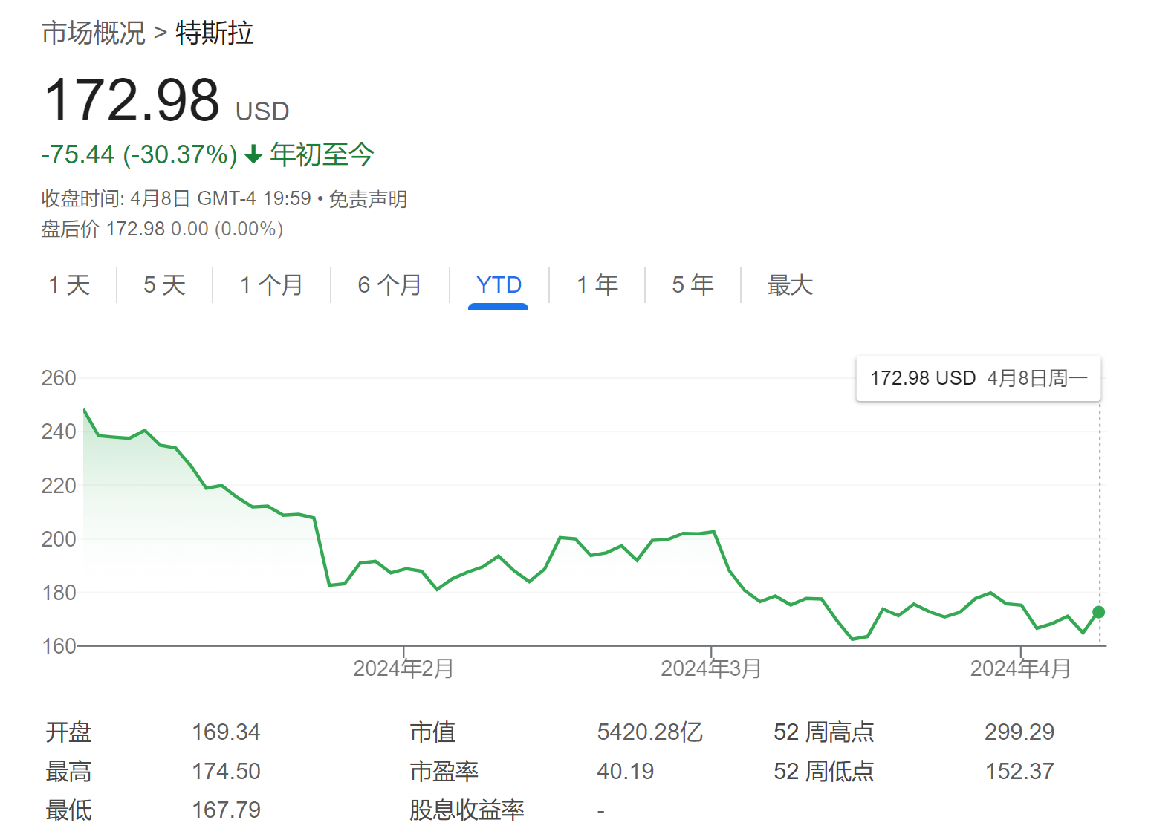Click the 2024年3月 axis label
The image size is (1151, 840).
[711, 668]
